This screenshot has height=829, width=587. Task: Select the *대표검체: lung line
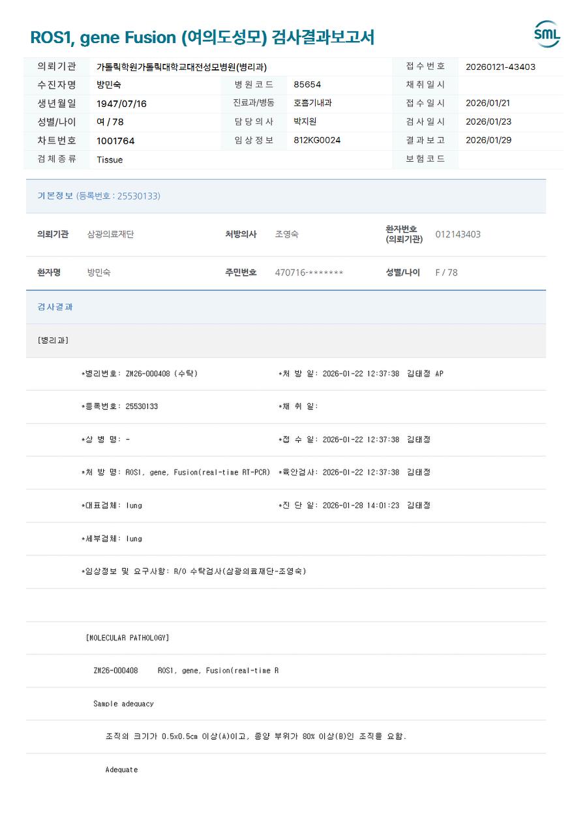coord(112,505)
